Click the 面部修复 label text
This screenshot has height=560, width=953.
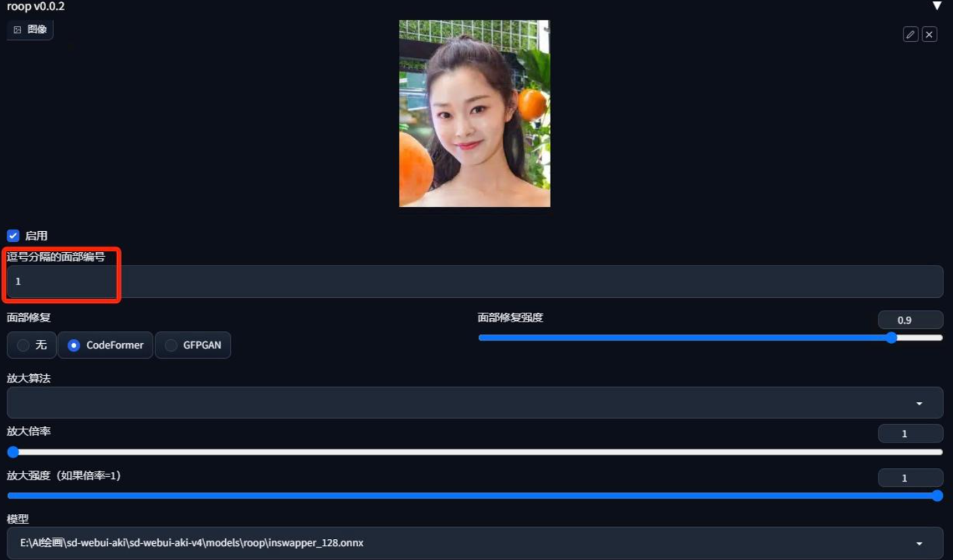pyautogui.click(x=29, y=317)
